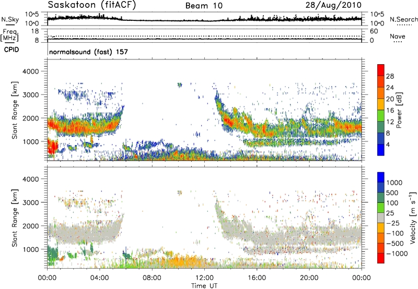Click the 4 tick on power colorbar
The height and width of the screenshot is (289, 418).
tap(388, 144)
